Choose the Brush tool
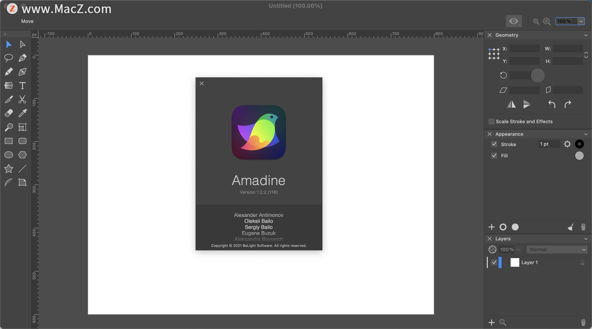 [9, 99]
